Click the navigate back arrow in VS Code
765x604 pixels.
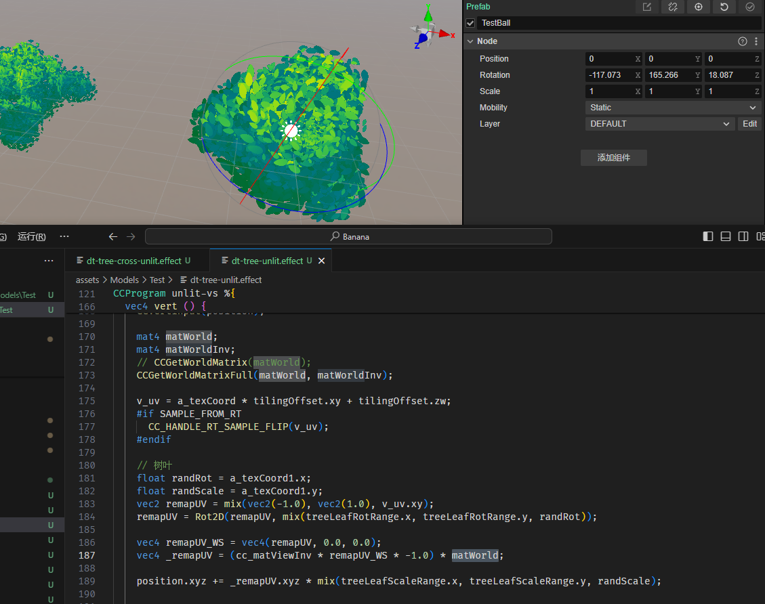(113, 236)
